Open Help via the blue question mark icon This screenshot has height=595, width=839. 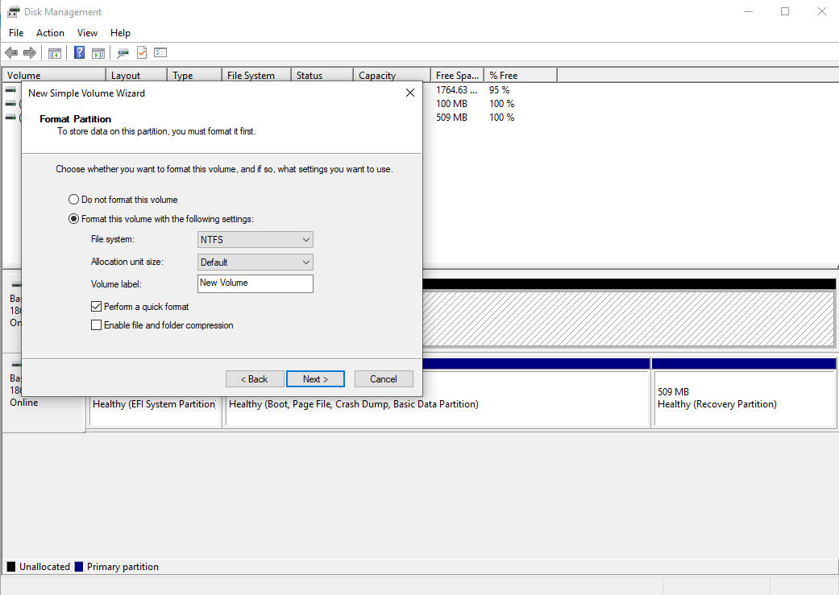click(x=77, y=52)
